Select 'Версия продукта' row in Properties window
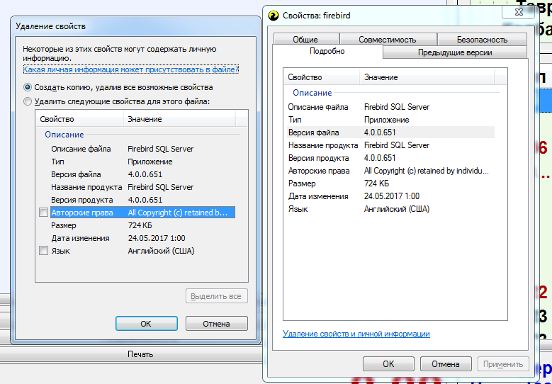Image resolution: width=552 pixels, height=384 pixels. pos(390,158)
